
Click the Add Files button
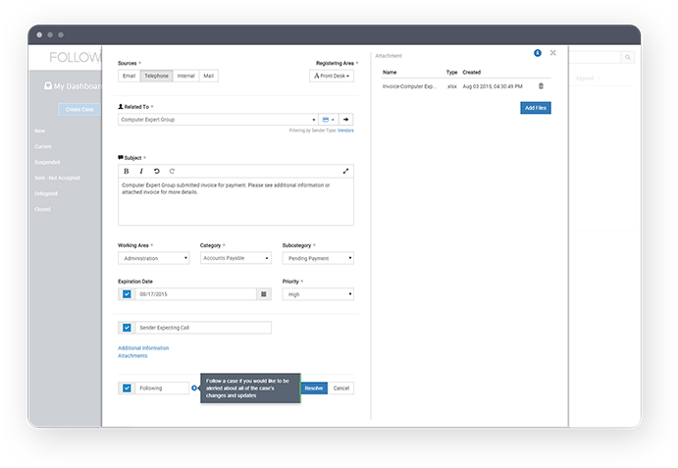[x=536, y=108]
